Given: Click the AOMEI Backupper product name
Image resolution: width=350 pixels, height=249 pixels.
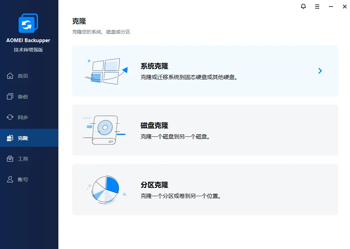Looking at the screenshot, I should (28, 40).
